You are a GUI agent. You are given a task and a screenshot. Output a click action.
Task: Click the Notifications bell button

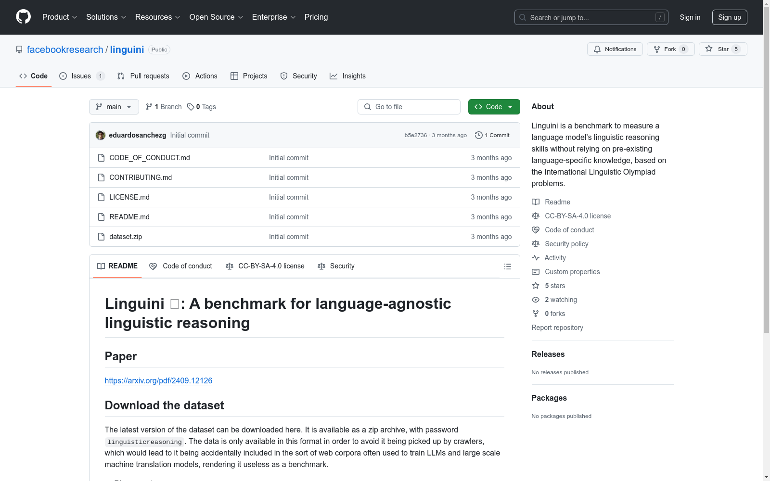click(x=615, y=49)
